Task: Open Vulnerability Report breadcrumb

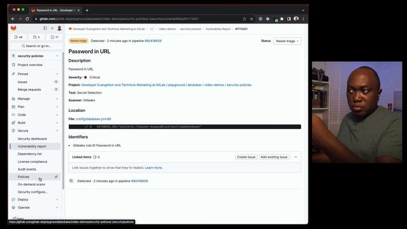Action: click(x=218, y=29)
